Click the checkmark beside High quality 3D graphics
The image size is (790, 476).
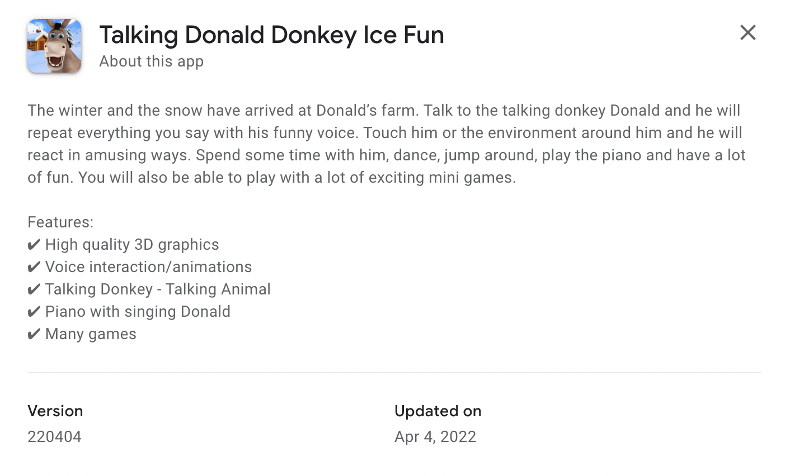pyautogui.click(x=34, y=244)
